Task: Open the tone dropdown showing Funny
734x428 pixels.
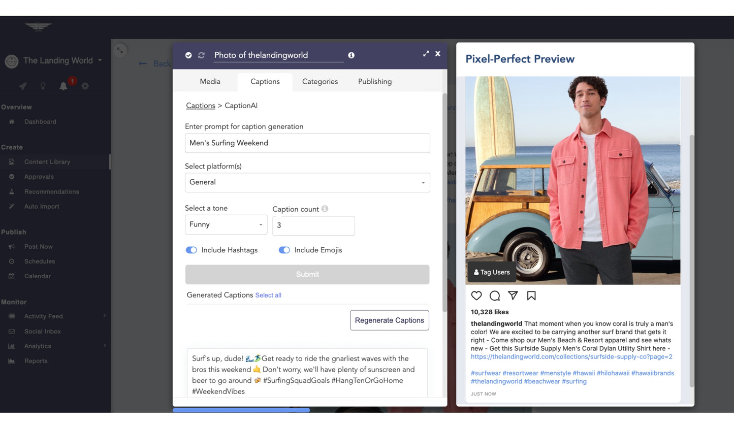Action: coord(226,224)
